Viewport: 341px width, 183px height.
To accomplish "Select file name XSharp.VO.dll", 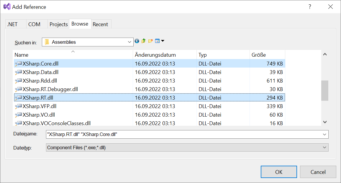I will coord(39,115).
